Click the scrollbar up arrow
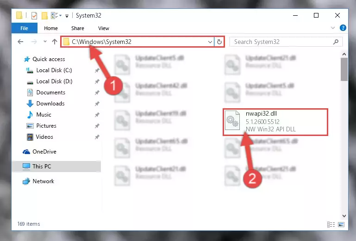Screen dimensions: 356x241 344,54
